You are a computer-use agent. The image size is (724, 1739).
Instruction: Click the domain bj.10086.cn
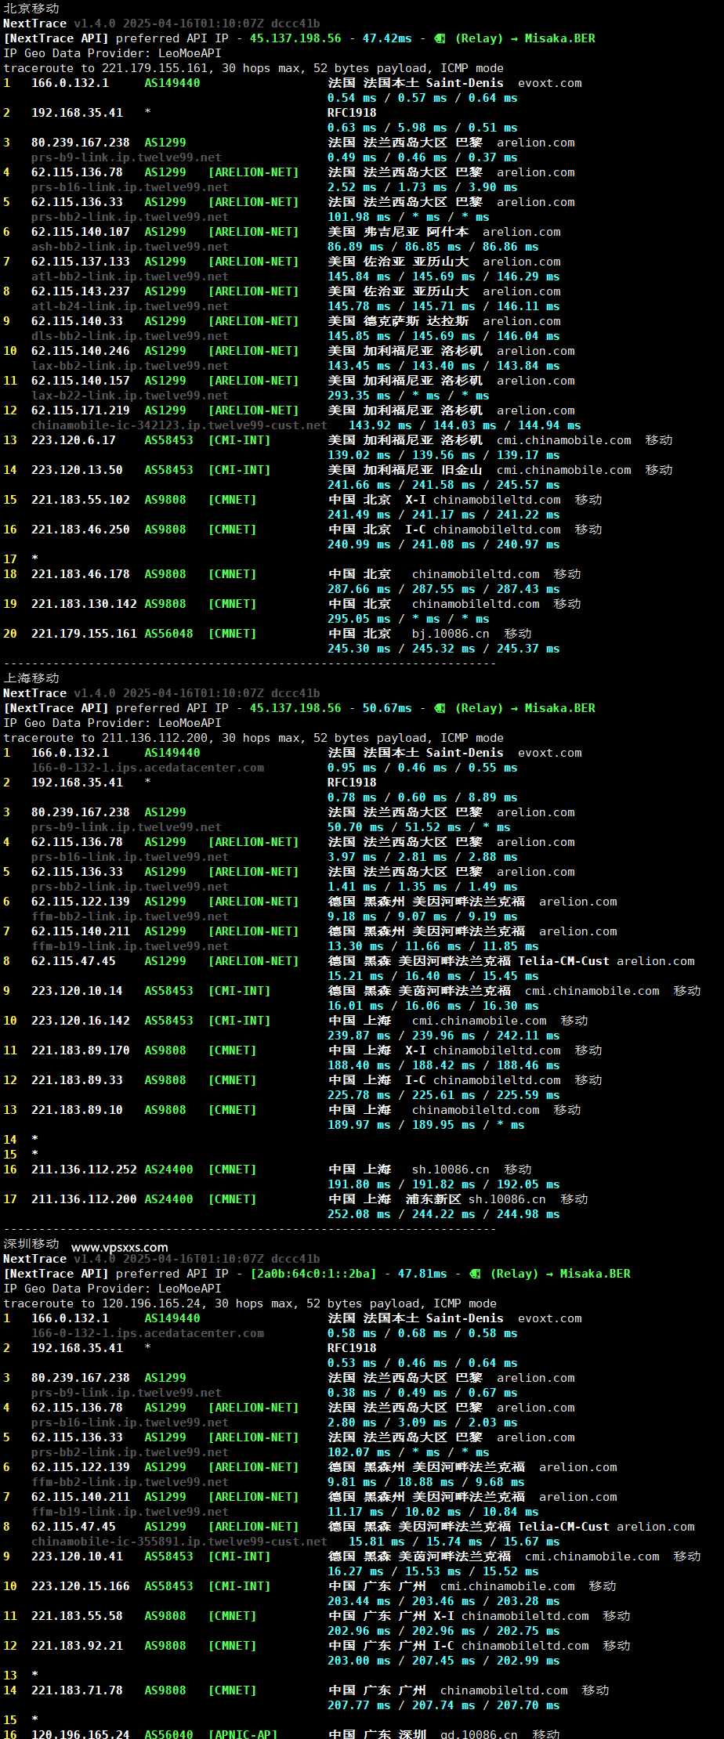451,634
